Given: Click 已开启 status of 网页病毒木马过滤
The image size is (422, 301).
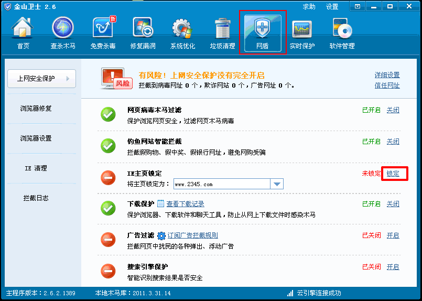Looking at the screenshot, I should coord(371,110).
